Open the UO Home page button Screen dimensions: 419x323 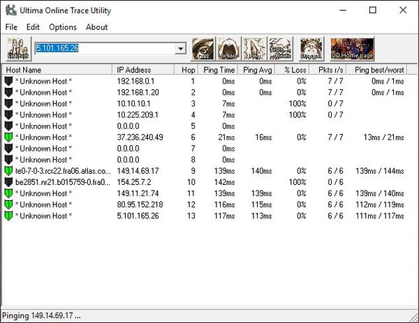click(x=352, y=49)
